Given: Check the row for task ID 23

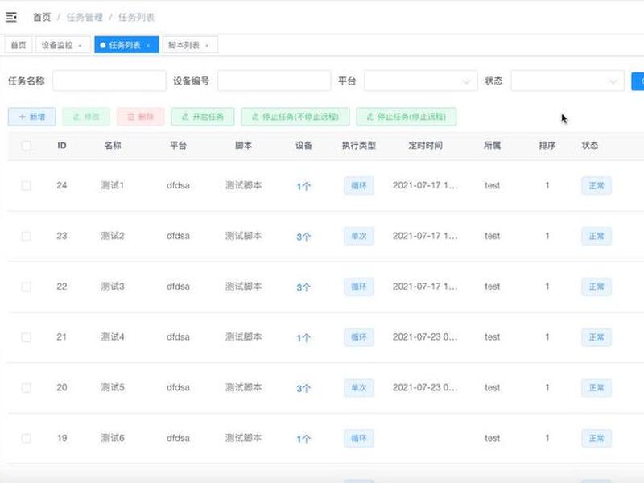Looking at the screenshot, I should (27, 236).
